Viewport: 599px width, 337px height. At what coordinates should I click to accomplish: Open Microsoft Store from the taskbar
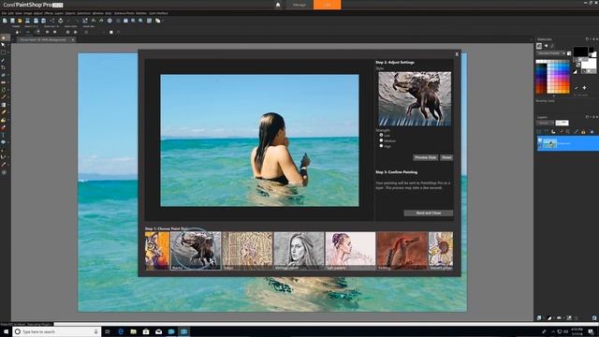[146, 331]
